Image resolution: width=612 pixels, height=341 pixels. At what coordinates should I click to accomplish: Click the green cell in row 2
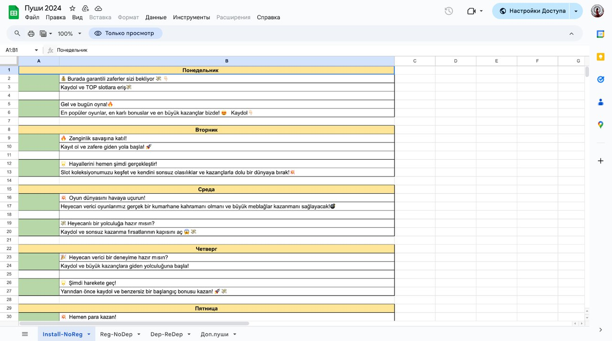(39, 83)
